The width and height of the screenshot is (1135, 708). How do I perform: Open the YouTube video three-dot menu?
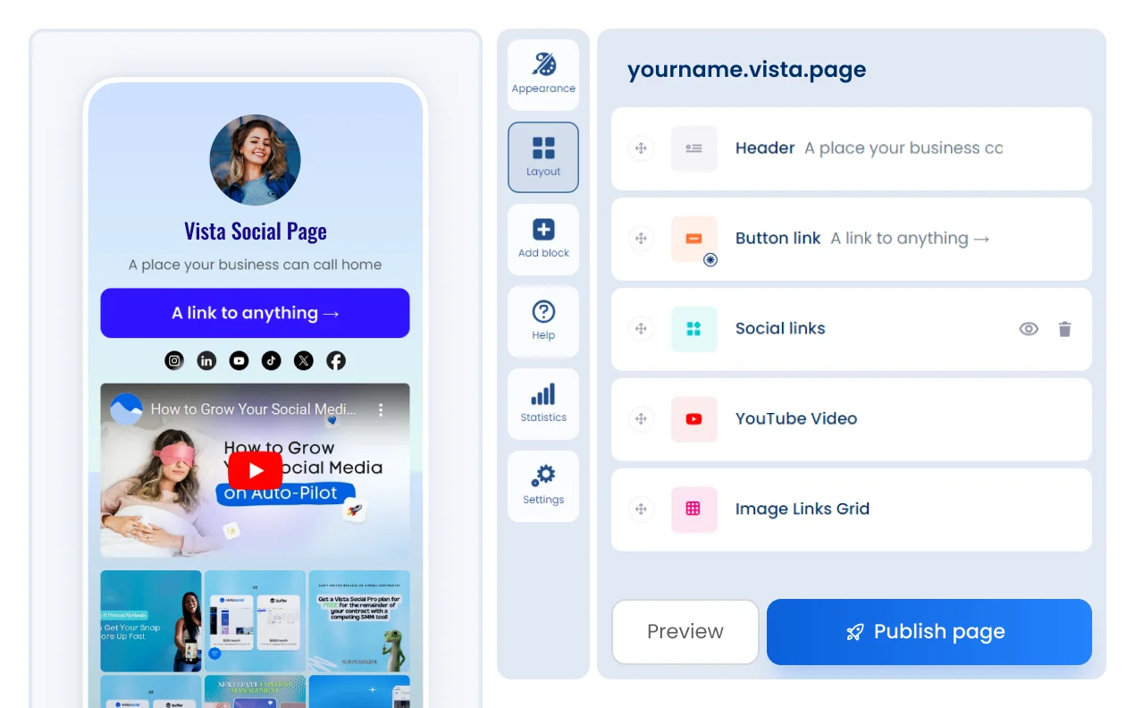pos(381,409)
